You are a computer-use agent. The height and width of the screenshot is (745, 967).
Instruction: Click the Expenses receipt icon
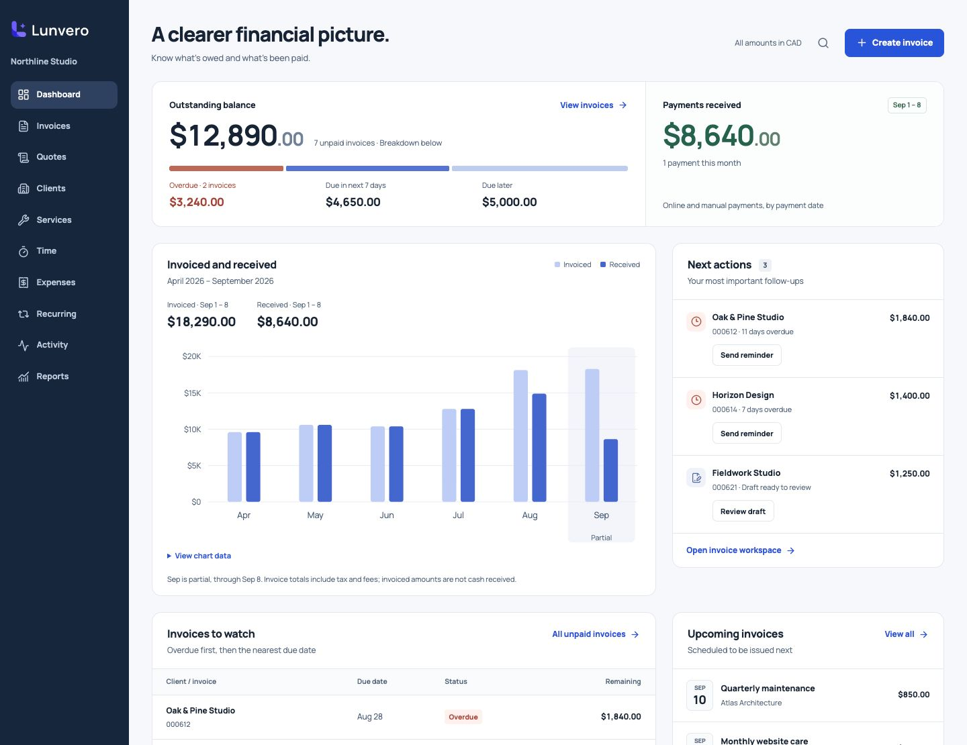pyautogui.click(x=24, y=283)
